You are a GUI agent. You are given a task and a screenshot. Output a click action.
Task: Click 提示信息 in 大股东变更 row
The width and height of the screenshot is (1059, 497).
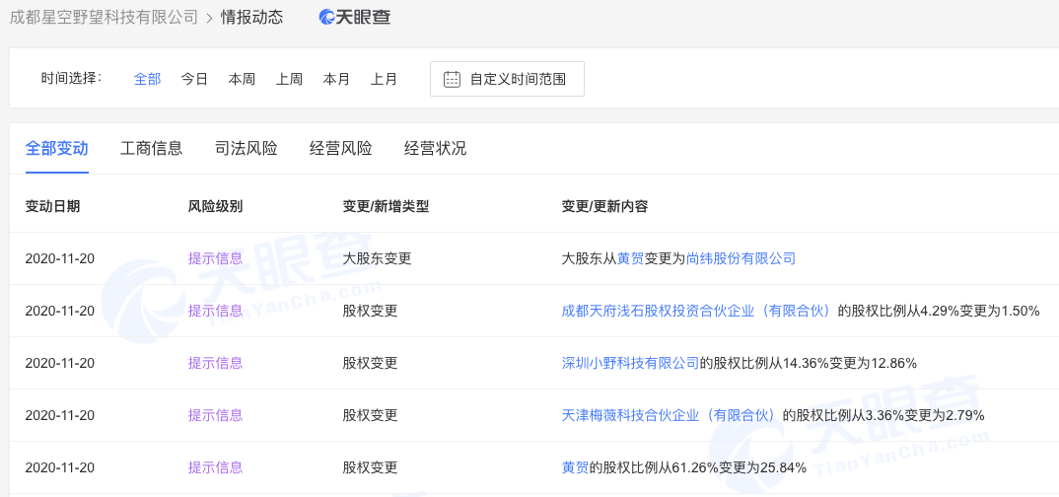tap(215, 258)
